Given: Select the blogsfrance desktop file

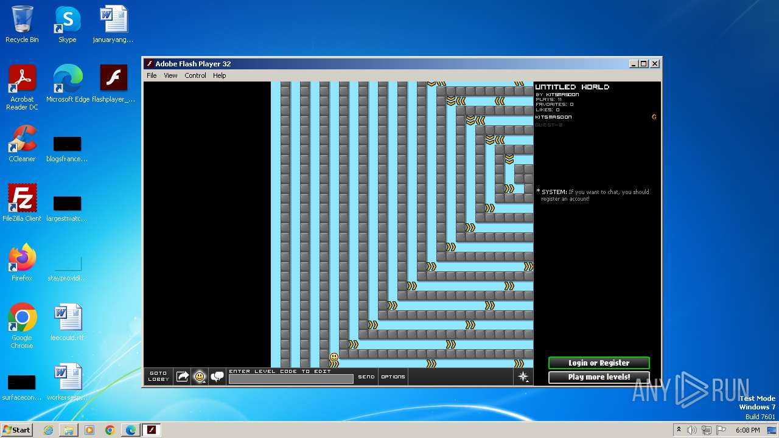Looking at the screenshot, I should (x=67, y=149).
